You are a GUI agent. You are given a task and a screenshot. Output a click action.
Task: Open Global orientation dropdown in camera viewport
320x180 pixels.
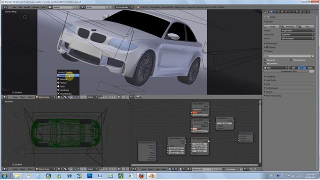(92, 97)
